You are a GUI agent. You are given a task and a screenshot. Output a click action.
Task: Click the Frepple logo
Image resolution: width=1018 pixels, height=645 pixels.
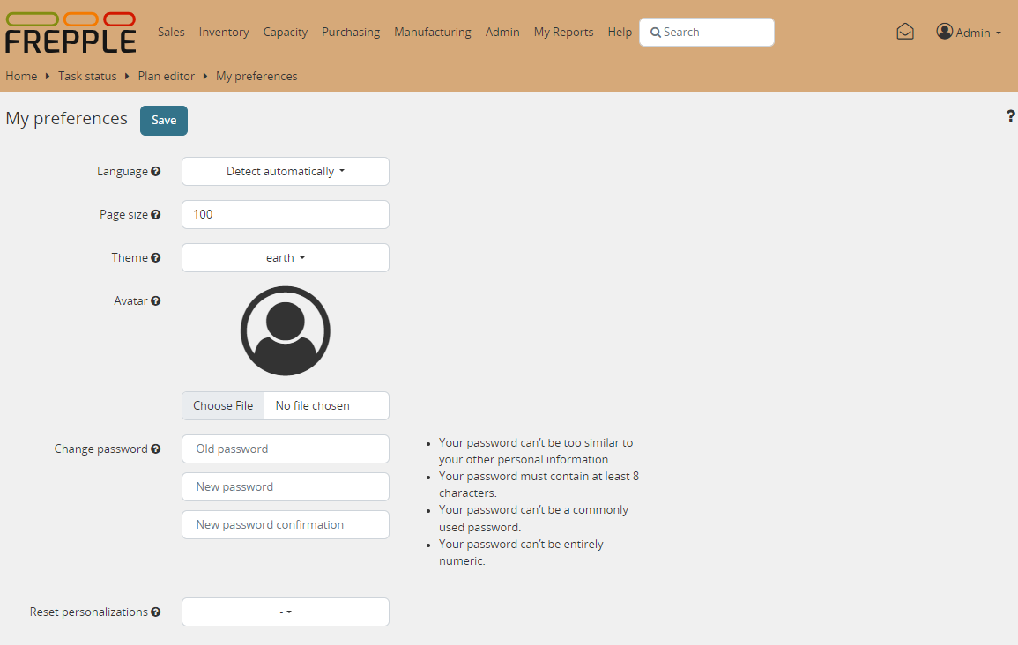pyautogui.click(x=71, y=33)
